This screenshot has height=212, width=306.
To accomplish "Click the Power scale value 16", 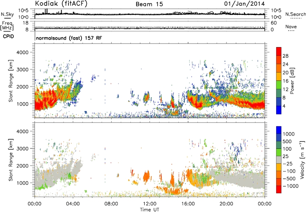I will (x=285, y=81).
